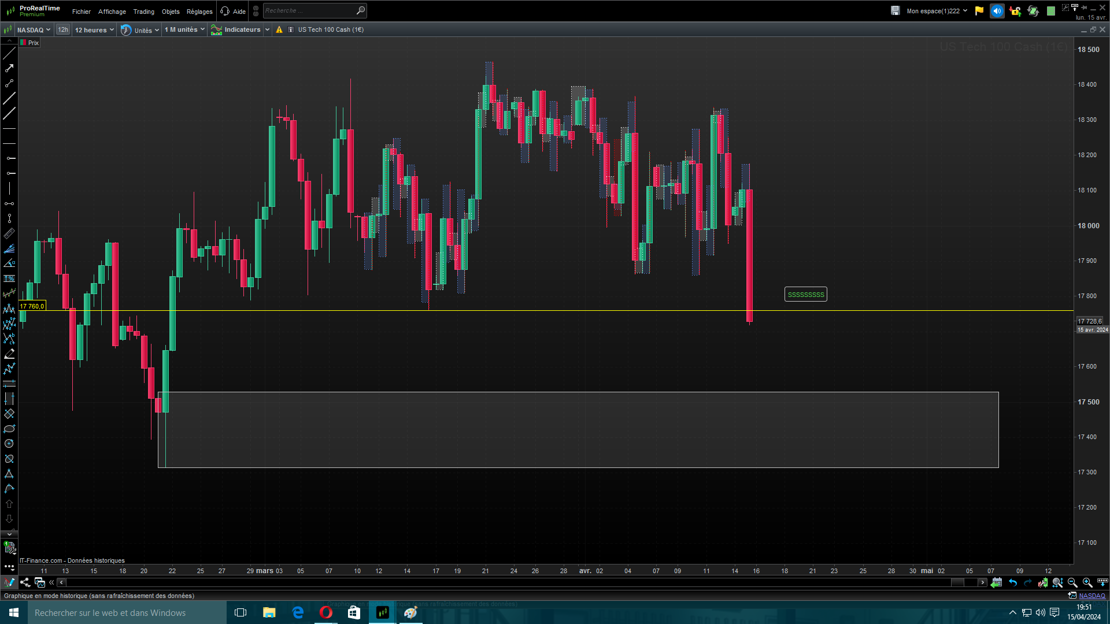Open the Objets menu
The width and height of the screenshot is (1110, 624).
coord(171,11)
